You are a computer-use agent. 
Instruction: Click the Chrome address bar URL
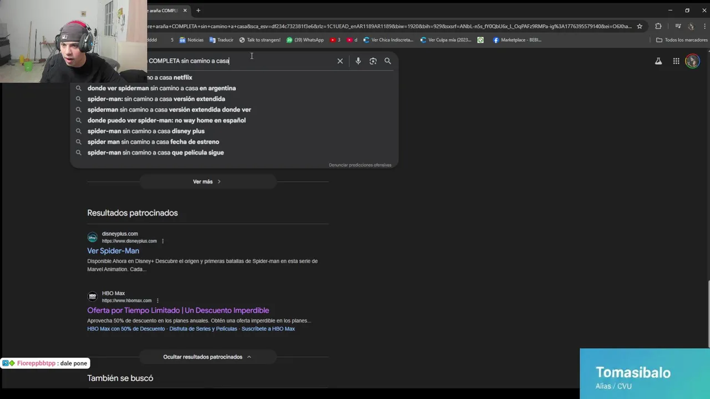pyautogui.click(x=388, y=26)
